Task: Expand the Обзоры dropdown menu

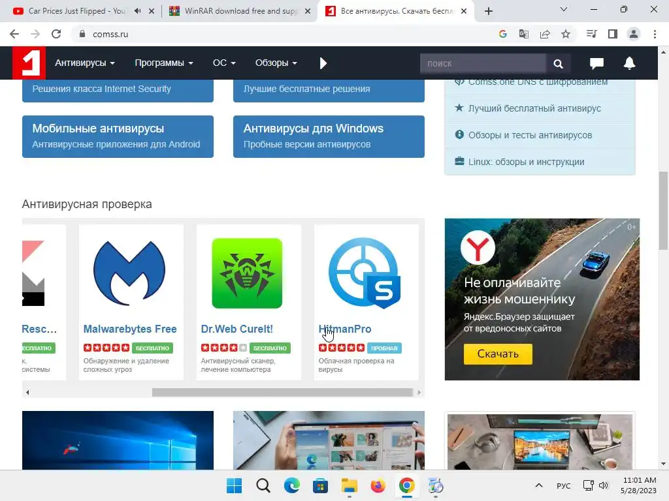Action: [276, 63]
